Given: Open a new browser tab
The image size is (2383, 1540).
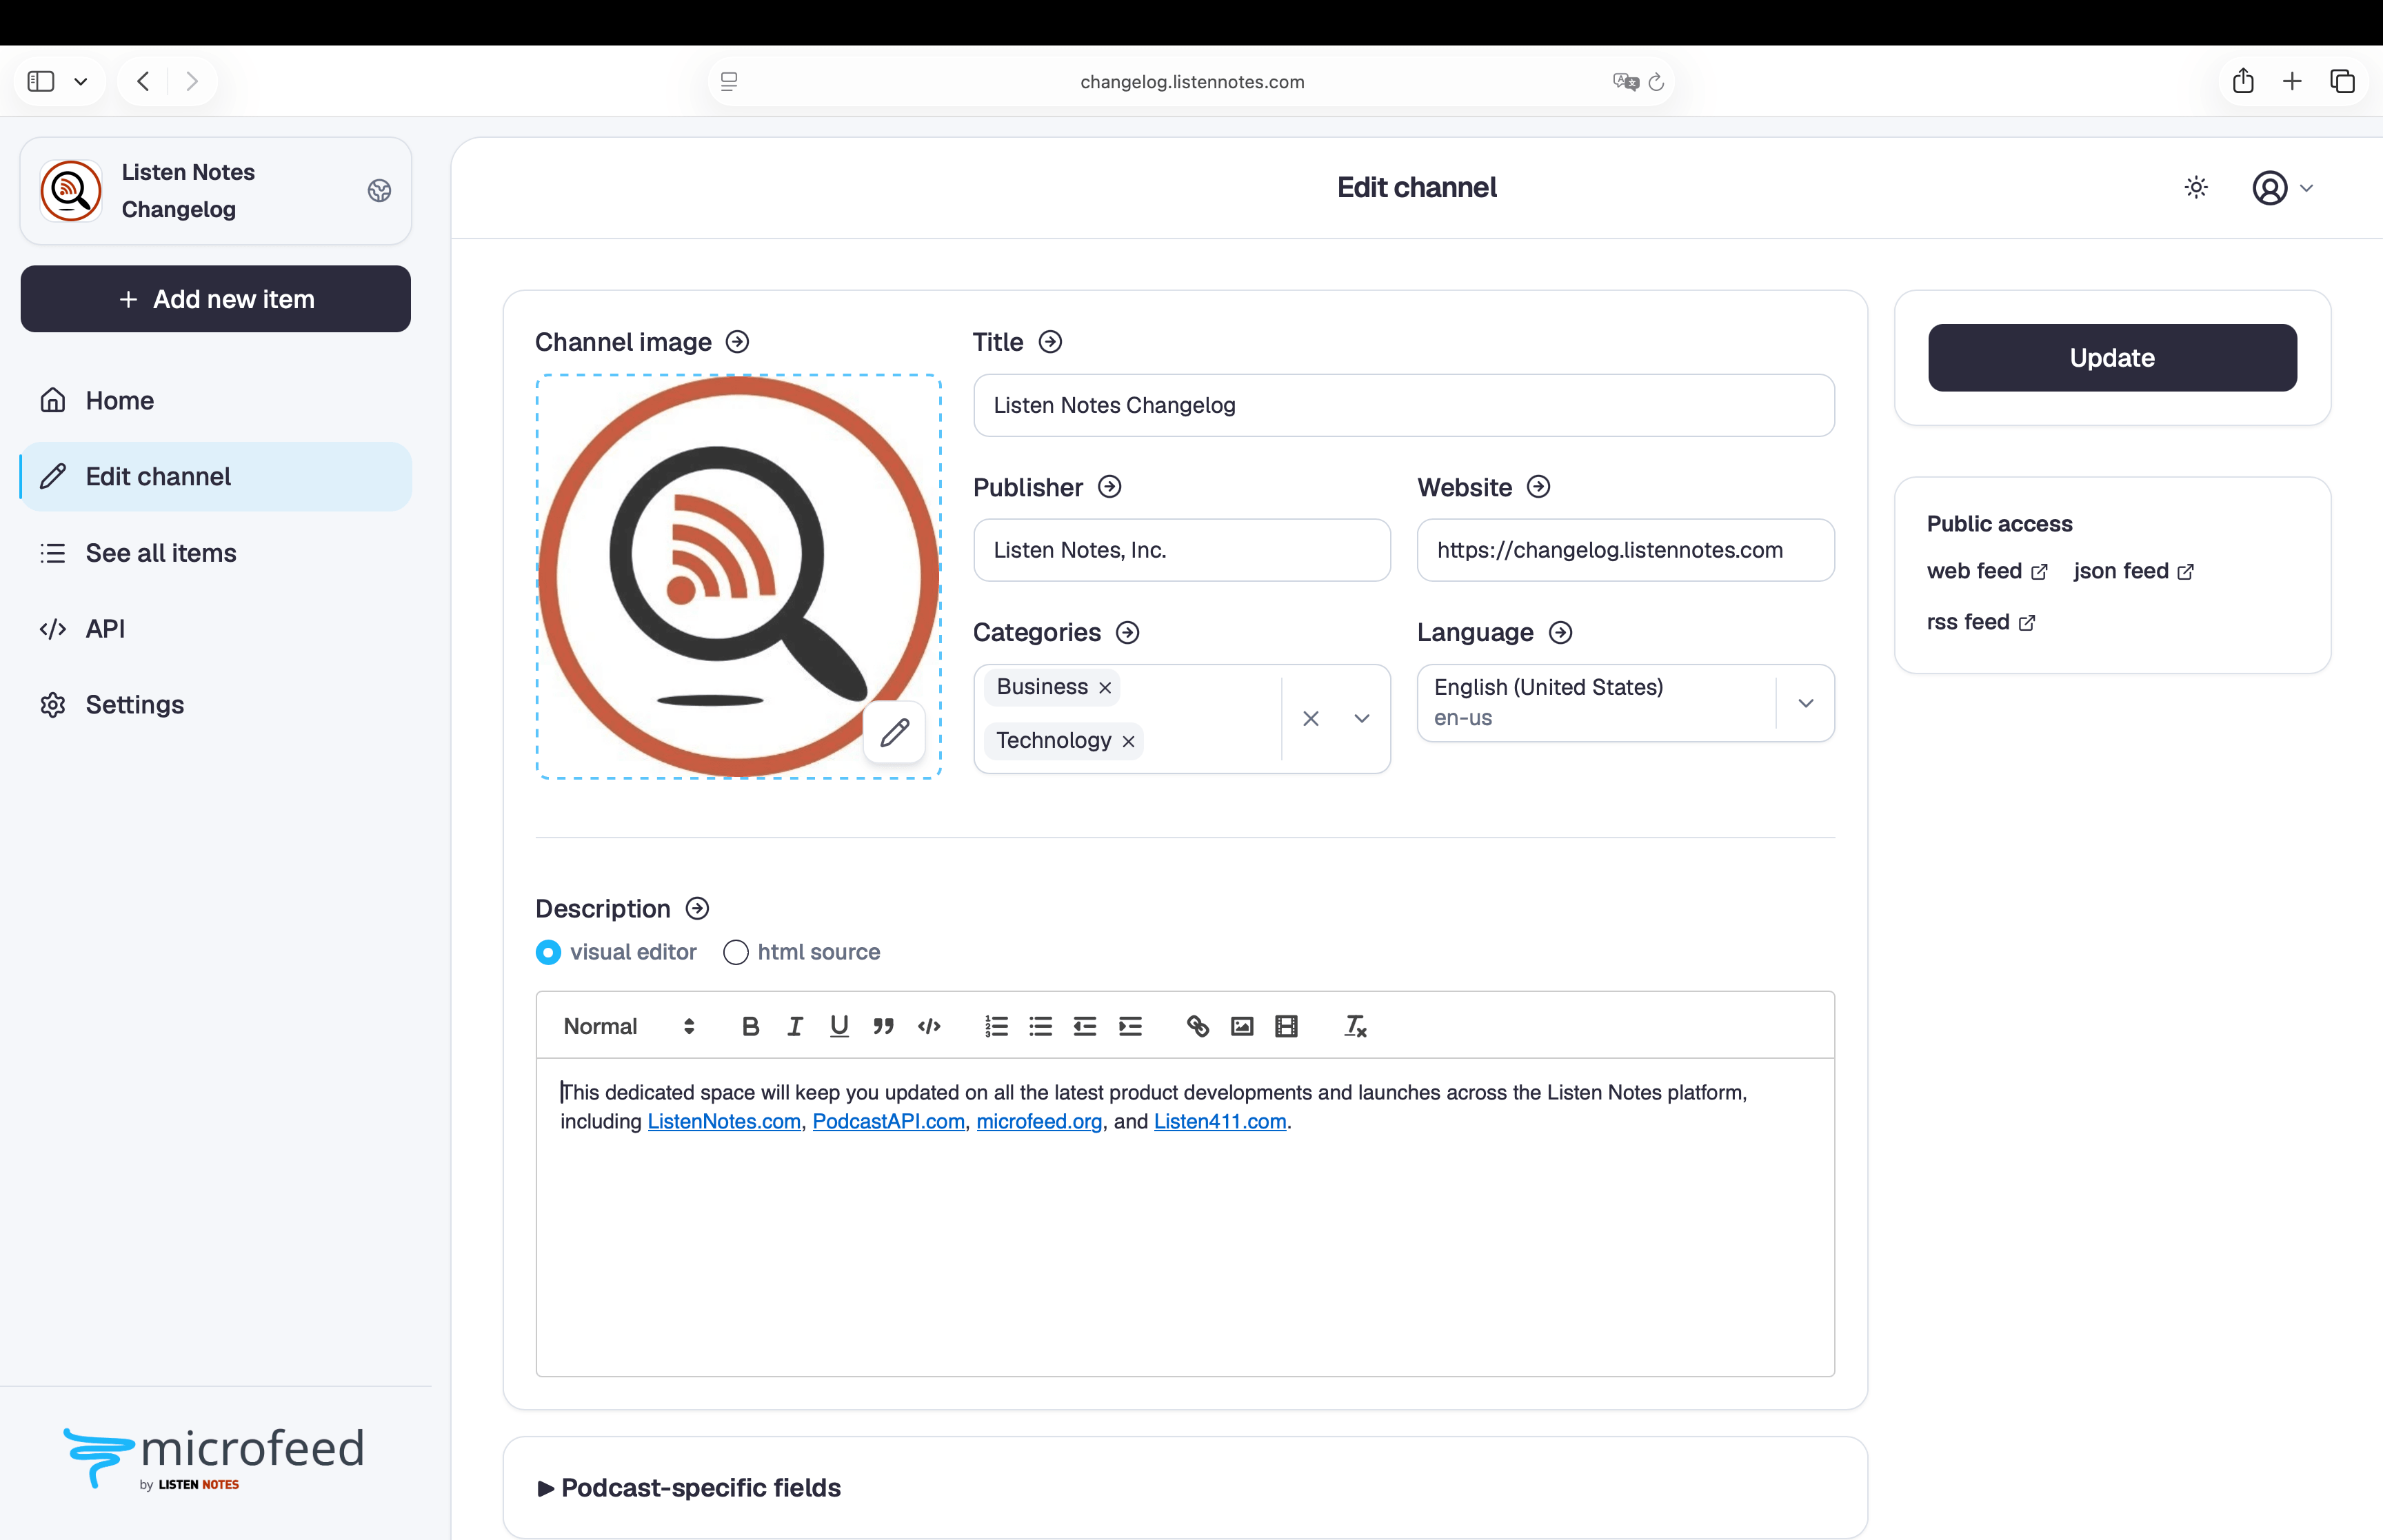Looking at the screenshot, I should pyautogui.click(x=2292, y=81).
